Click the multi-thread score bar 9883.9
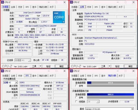Viewport: 138px width, 110px height. [x=110, y=94]
